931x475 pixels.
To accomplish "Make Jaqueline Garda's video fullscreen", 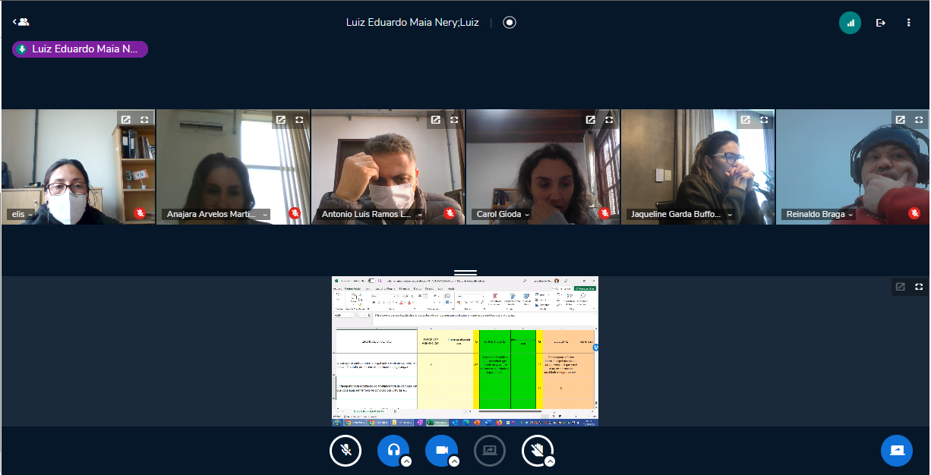I will click(764, 120).
